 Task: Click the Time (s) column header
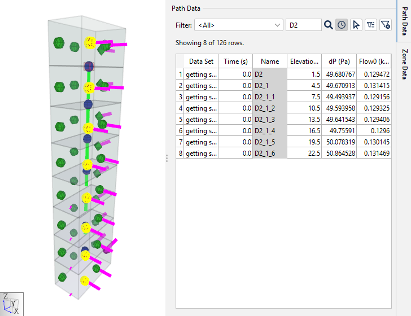coord(235,62)
